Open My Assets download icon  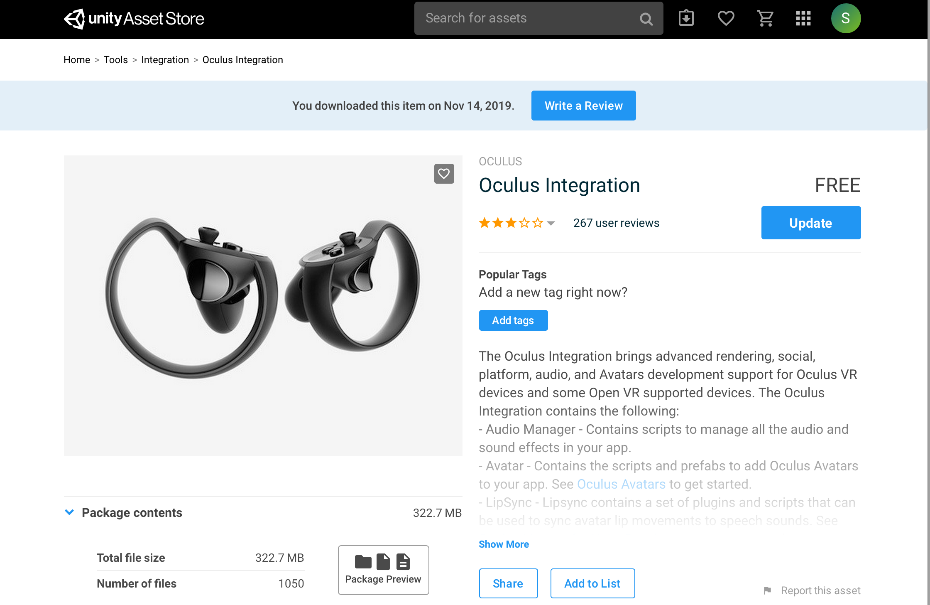(686, 19)
